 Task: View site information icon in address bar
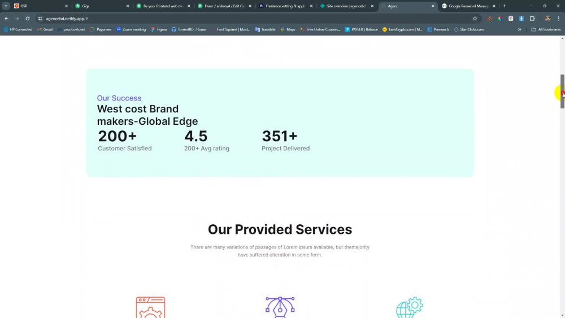coord(40,19)
